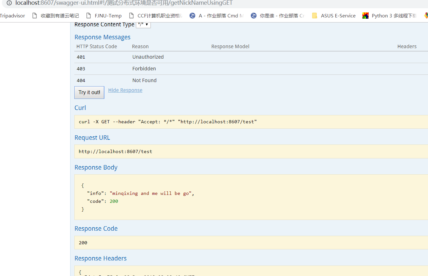The image size is (428, 276).
Task: Click the page icon beside FJNU-Temp bookmark
Action: (x=89, y=16)
